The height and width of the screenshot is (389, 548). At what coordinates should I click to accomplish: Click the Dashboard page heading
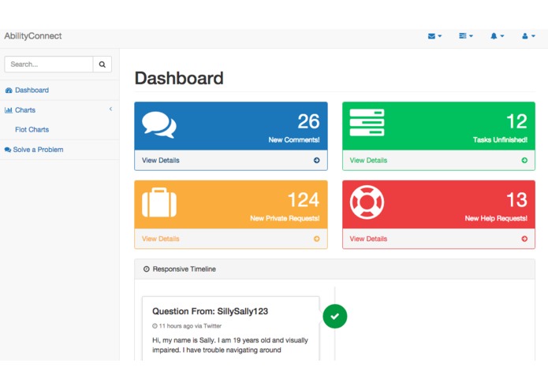tap(179, 78)
